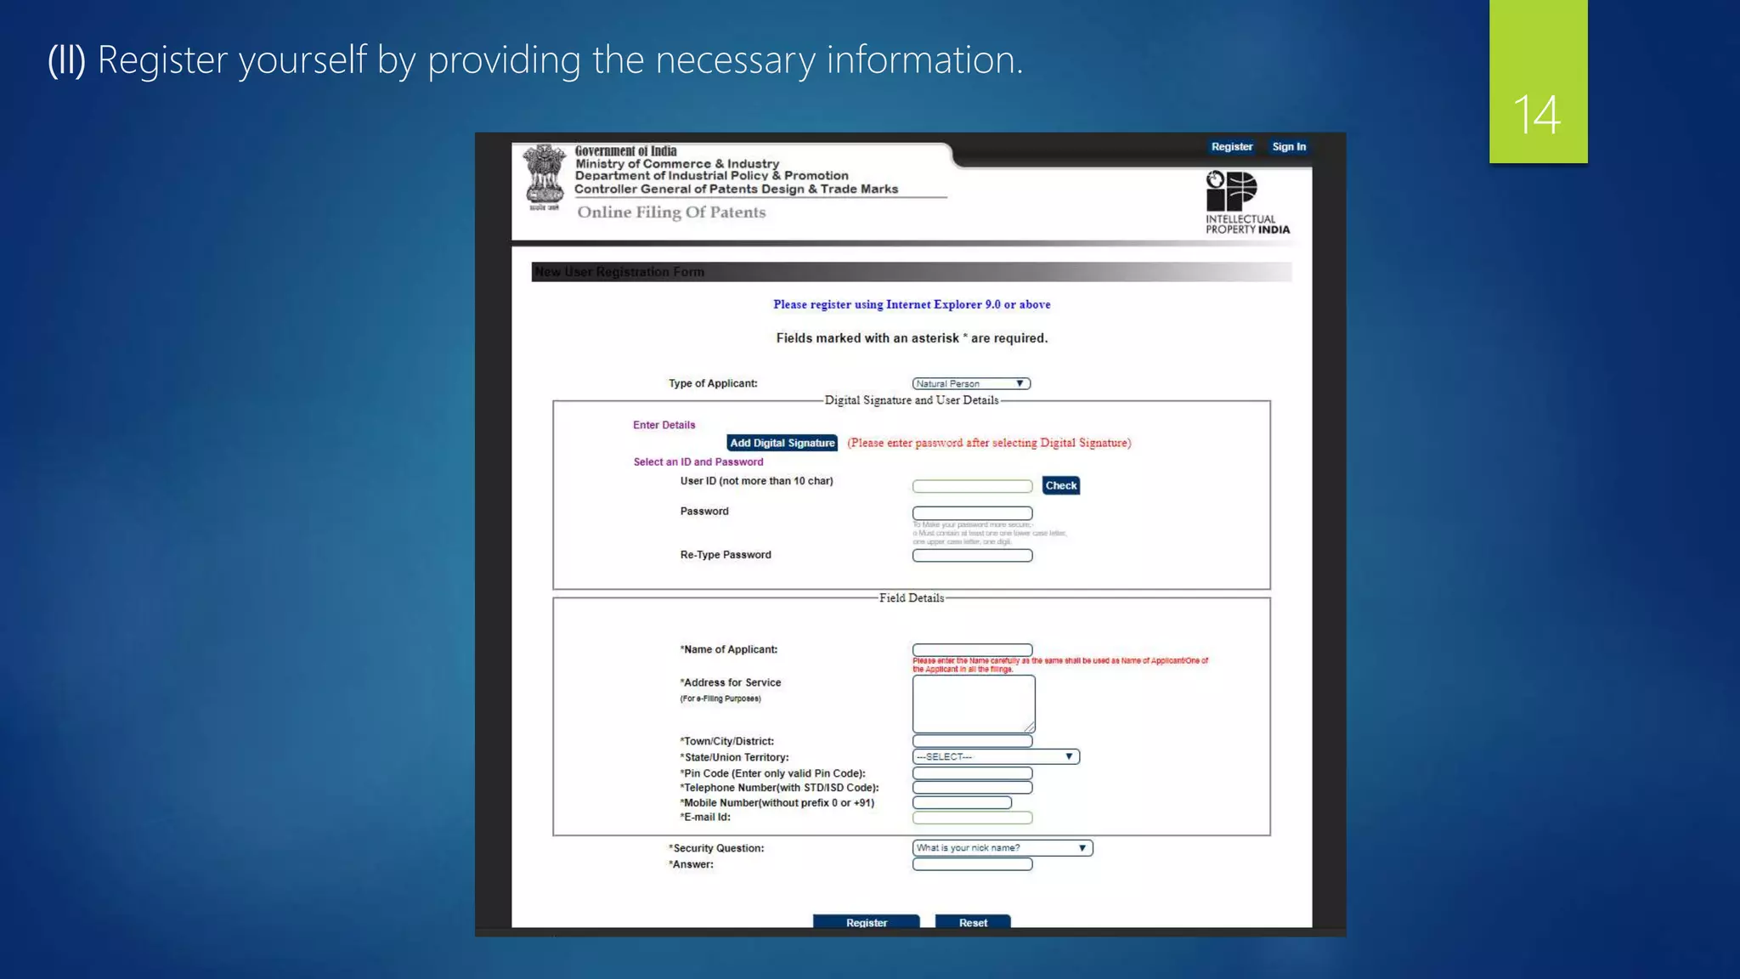The width and height of the screenshot is (1740, 979).
Task: Click inside the Address for Service textarea
Action: 974,705
